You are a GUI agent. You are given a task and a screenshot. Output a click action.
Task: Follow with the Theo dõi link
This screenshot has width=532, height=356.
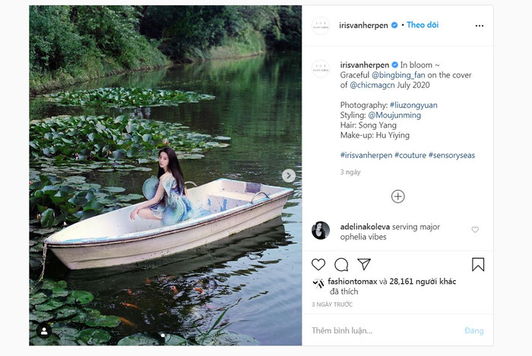click(423, 25)
